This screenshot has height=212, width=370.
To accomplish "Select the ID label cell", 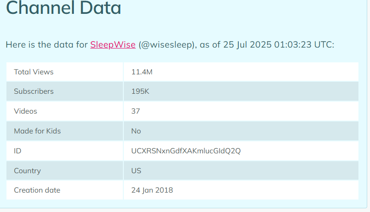I will click(65, 151).
